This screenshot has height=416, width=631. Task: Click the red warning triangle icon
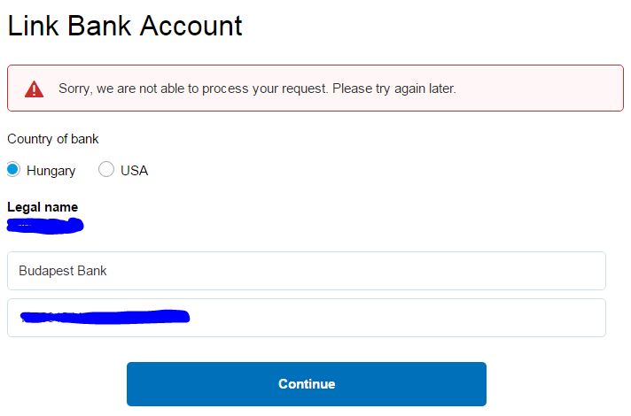tap(35, 89)
